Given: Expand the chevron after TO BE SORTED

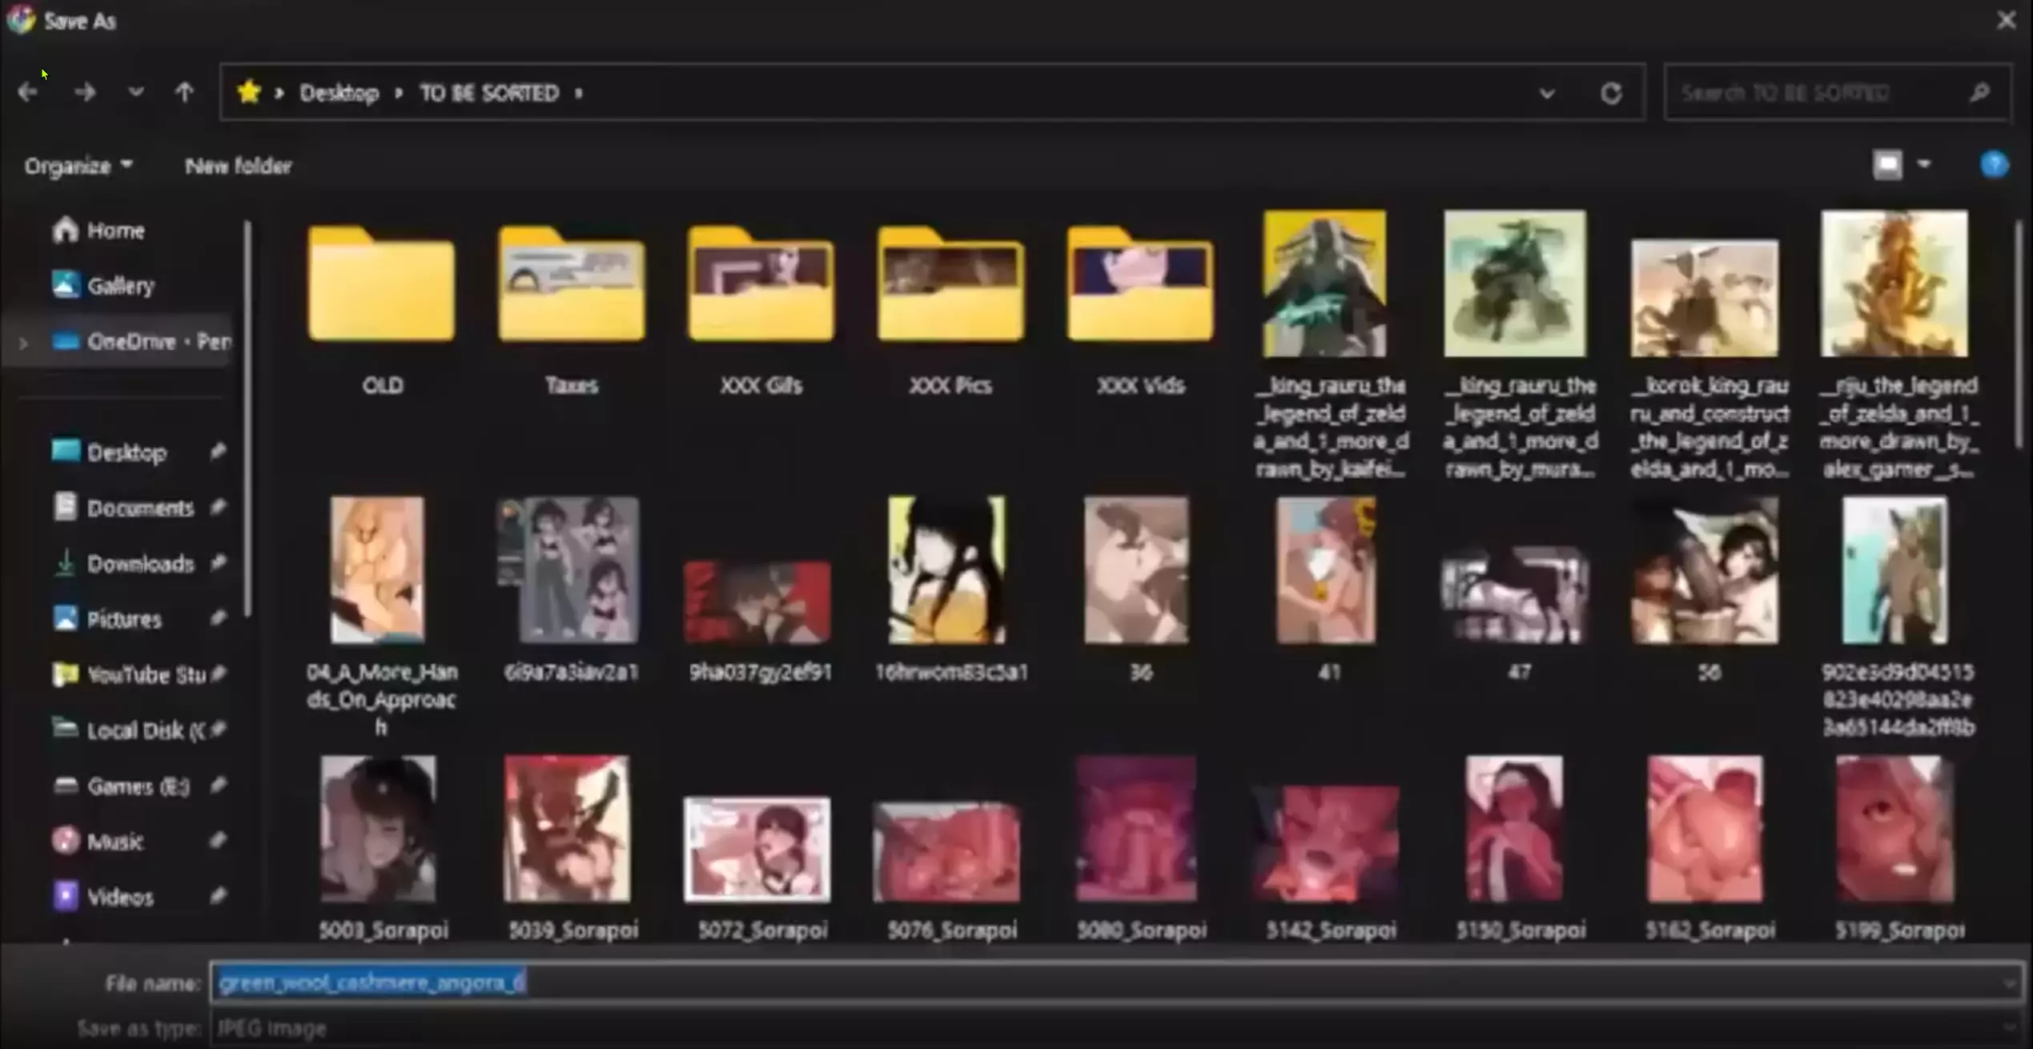Looking at the screenshot, I should (579, 93).
